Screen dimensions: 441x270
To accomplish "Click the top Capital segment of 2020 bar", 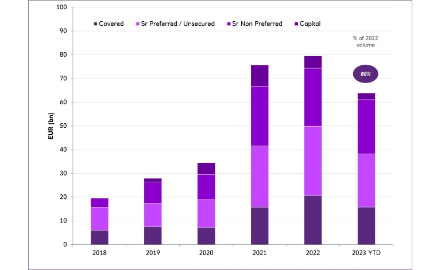I will (206, 169).
